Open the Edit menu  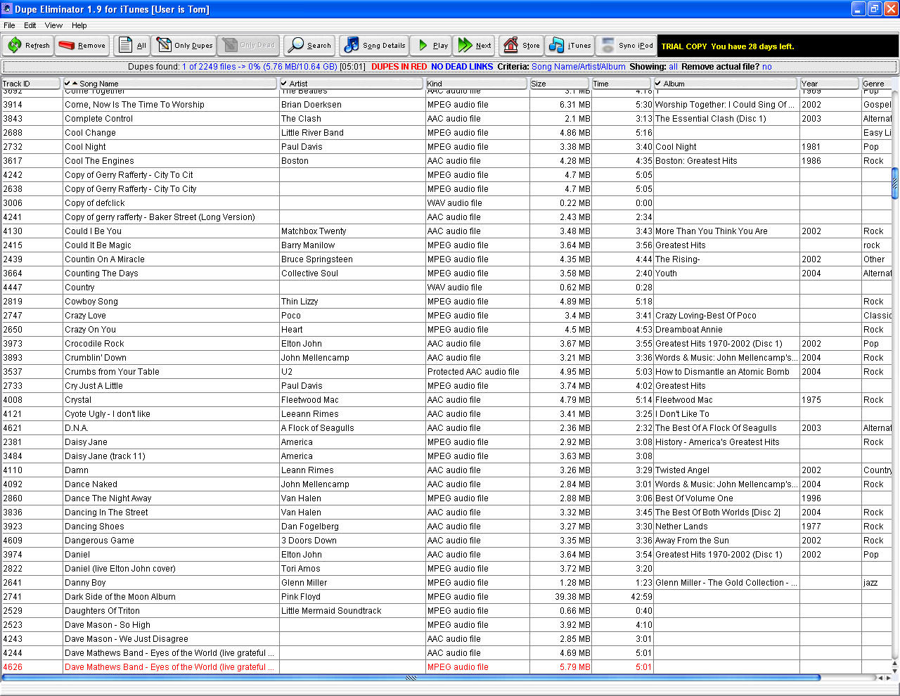(x=30, y=25)
